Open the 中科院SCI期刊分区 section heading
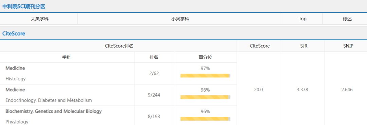367x125 pixels. point(24,6)
